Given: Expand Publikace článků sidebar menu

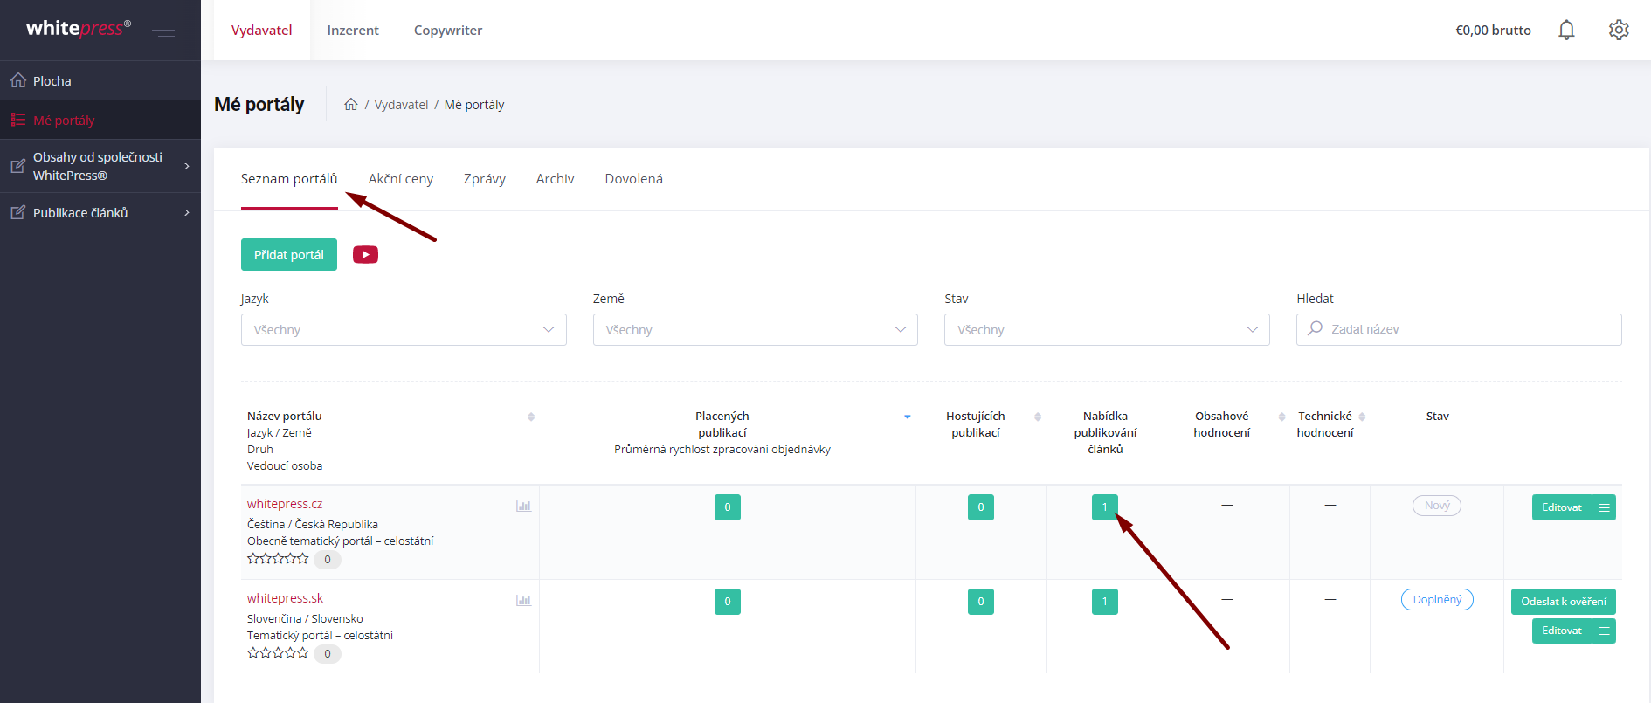Looking at the screenshot, I should 100,212.
